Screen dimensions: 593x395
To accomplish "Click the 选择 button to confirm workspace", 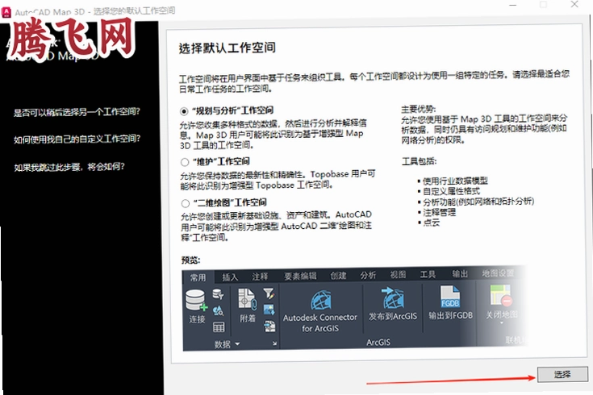I will tap(562, 374).
